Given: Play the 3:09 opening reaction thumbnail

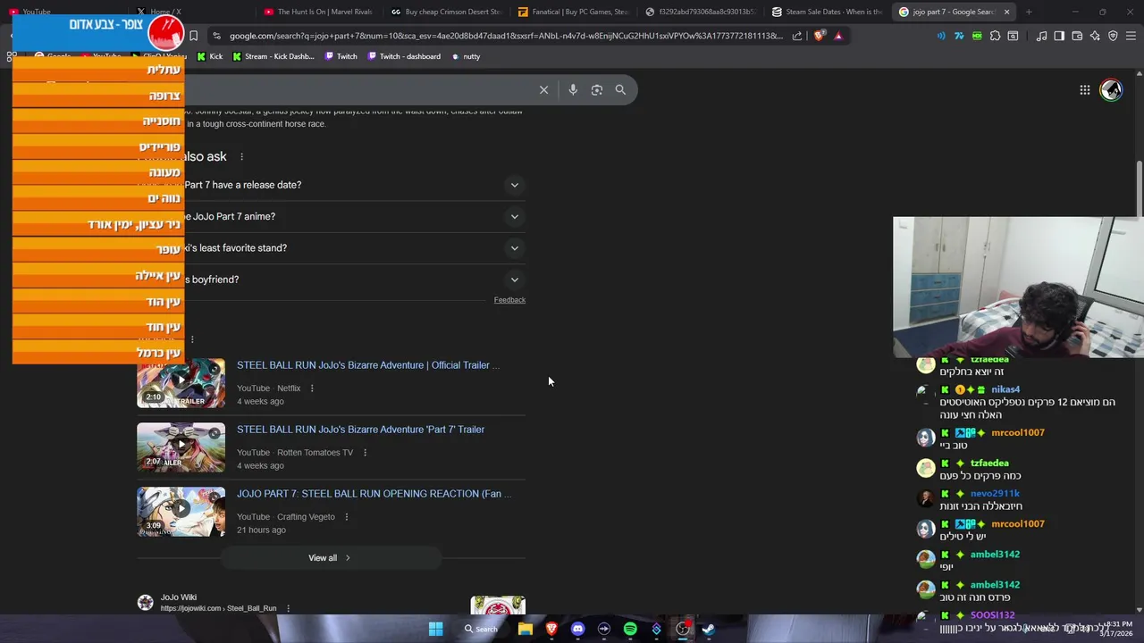Looking at the screenshot, I should pyautogui.click(x=181, y=512).
